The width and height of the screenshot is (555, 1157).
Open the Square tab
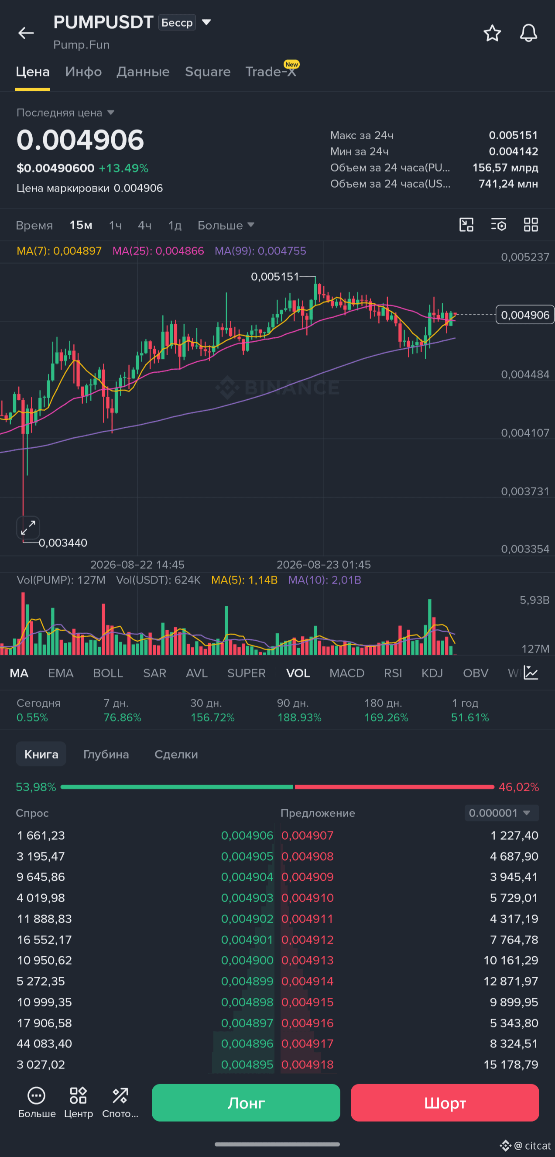coord(207,72)
